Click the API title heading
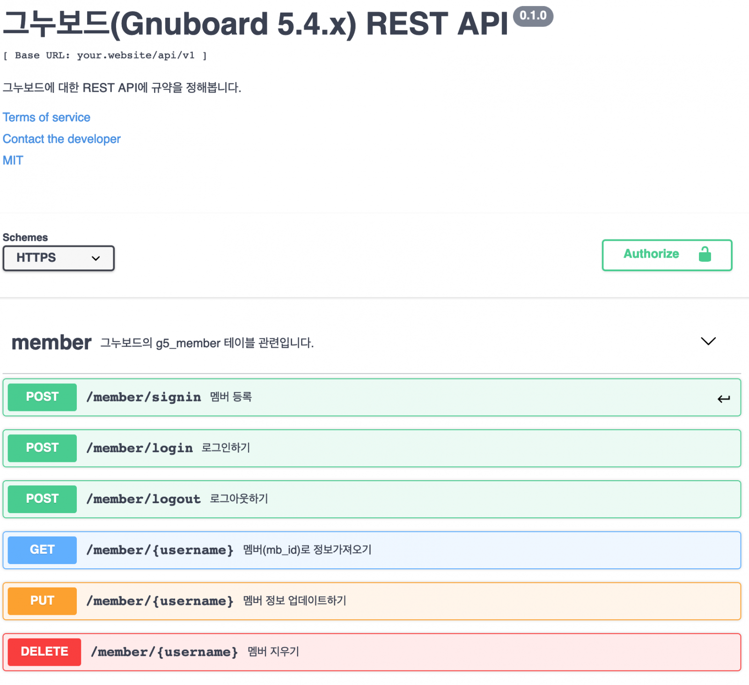The height and width of the screenshot is (685, 749). (x=256, y=23)
